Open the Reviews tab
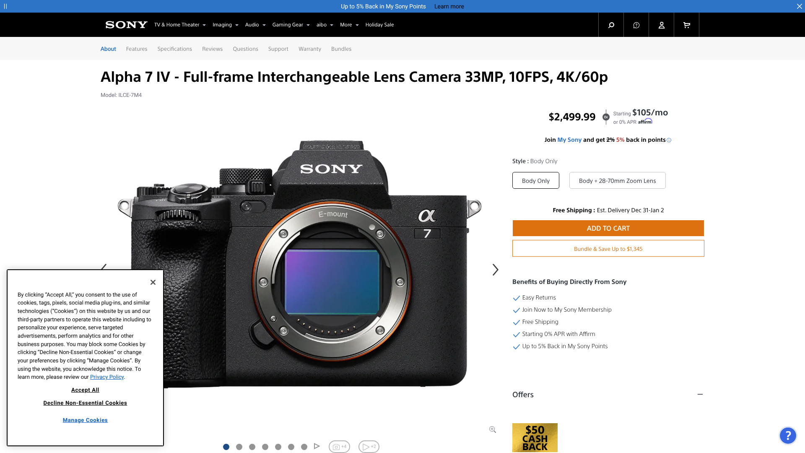805x453 pixels. click(212, 49)
